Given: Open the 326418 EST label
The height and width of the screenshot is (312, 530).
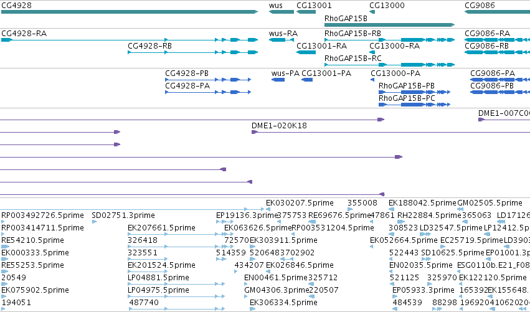Looking at the screenshot, I should [143, 240].
